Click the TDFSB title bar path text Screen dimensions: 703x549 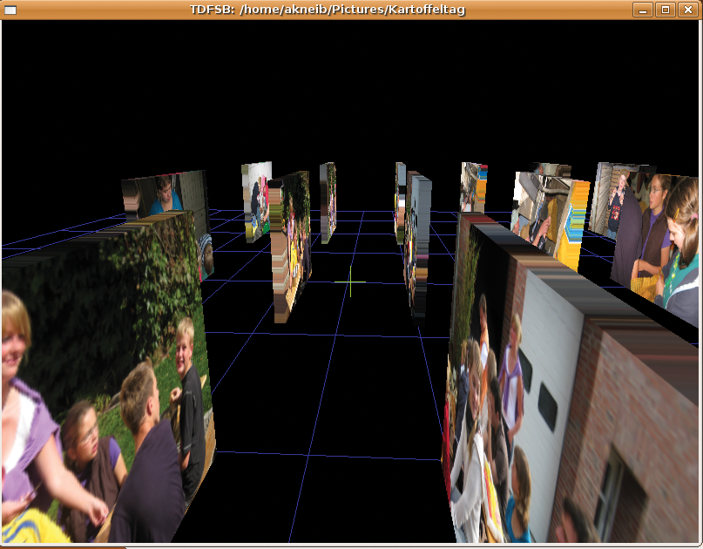(x=328, y=10)
